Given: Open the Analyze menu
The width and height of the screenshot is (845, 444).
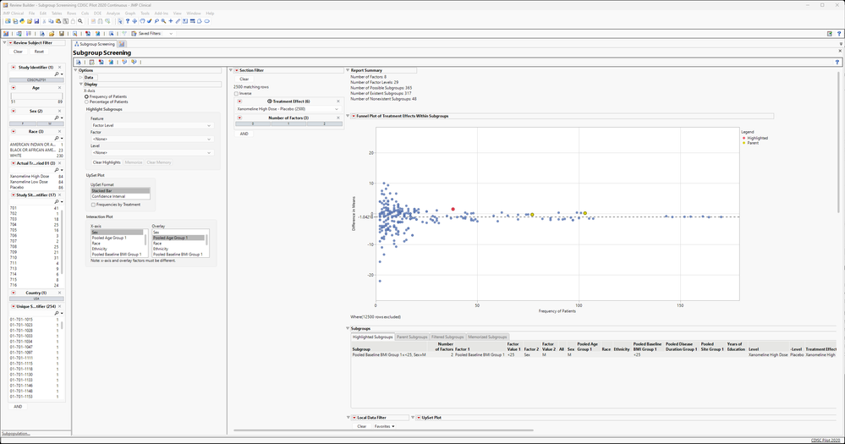Looking at the screenshot, I should point(113,14).
